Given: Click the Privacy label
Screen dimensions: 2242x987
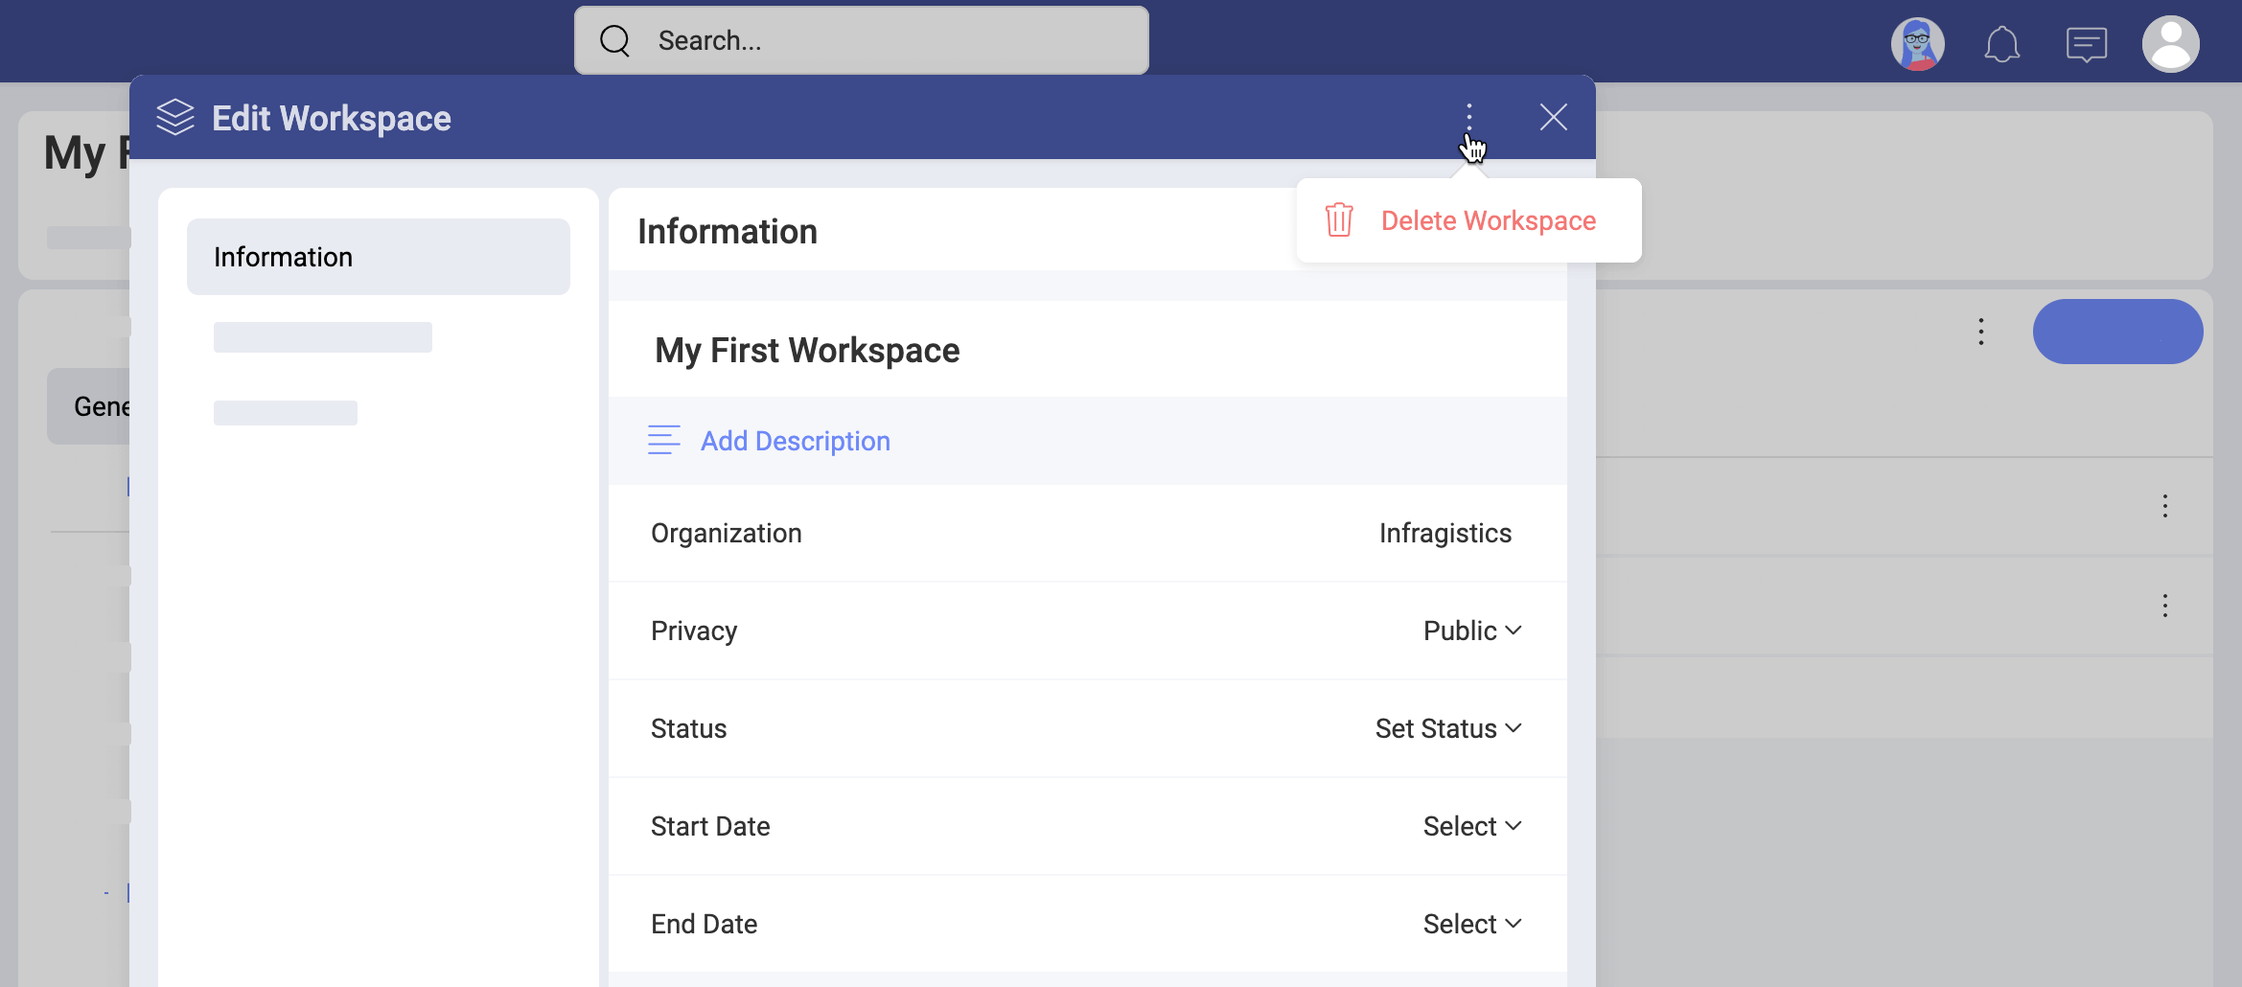Looking at the screenshot, I should 693,631.
